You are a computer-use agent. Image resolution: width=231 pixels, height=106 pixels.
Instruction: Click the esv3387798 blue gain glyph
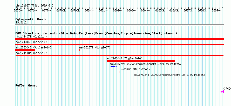[113, 66]
